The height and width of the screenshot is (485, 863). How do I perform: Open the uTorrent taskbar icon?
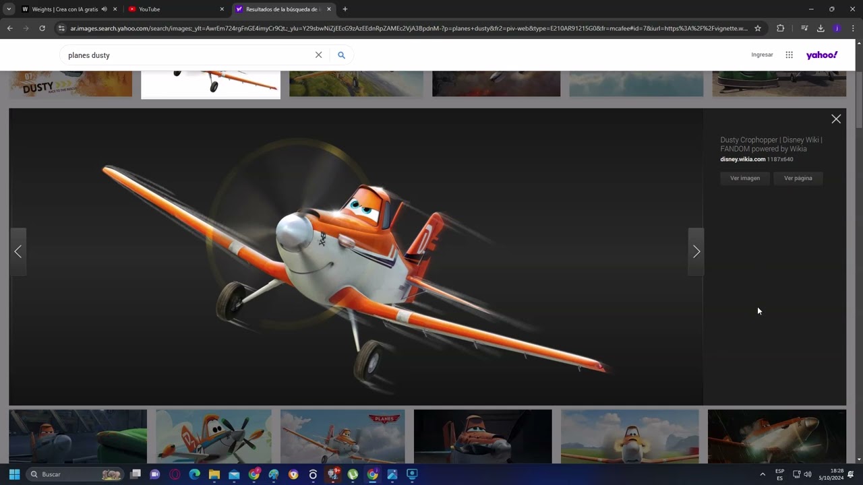pyautogui.click(x=353, y=474)
